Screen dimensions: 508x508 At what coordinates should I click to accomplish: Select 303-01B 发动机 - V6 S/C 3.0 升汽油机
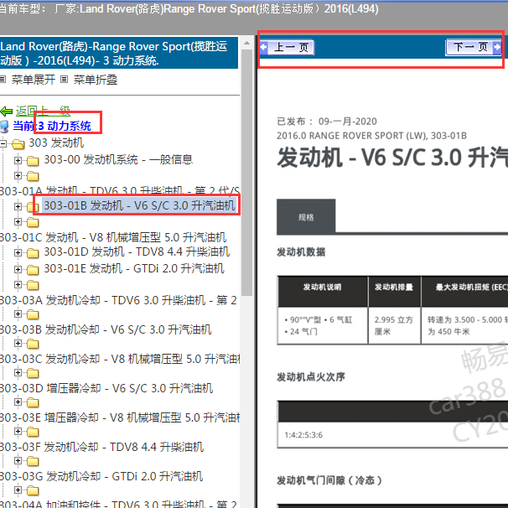click(x=139, y=205)
